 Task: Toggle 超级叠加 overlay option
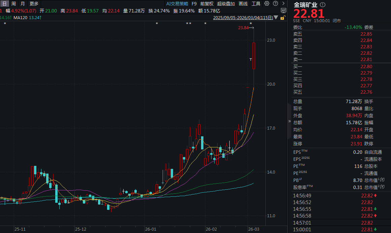pos(226,4)
